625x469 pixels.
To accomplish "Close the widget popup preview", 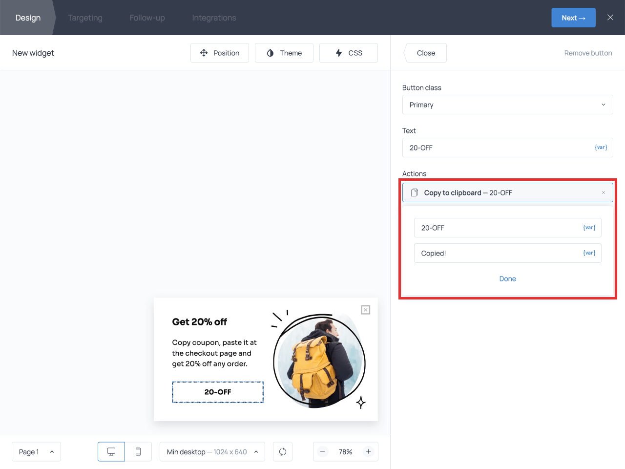I will (366, 310).
